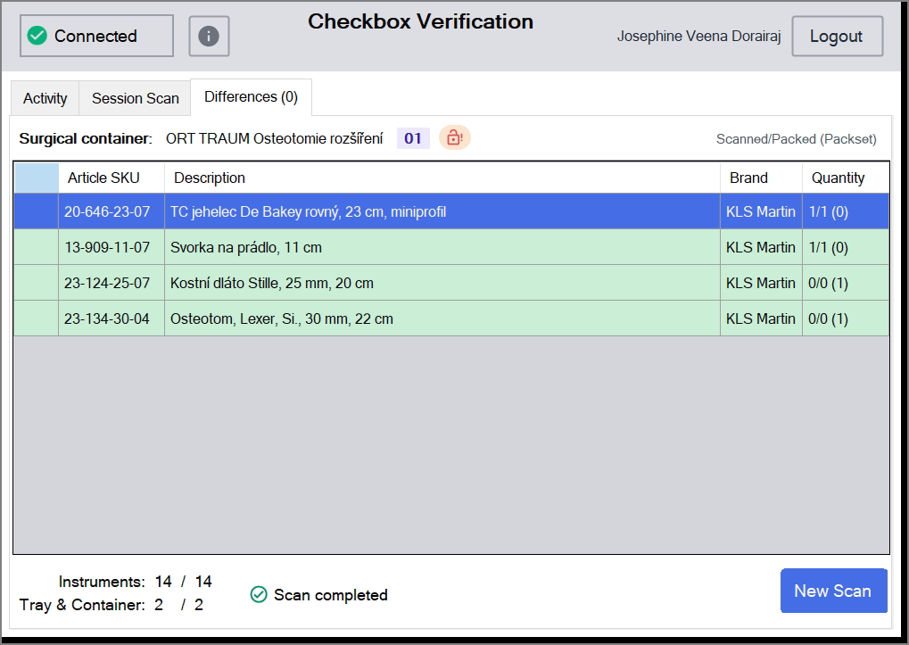Log out with the Logout button
The height and width of the screenshot is (645, 909).
(x=837, y=36)
